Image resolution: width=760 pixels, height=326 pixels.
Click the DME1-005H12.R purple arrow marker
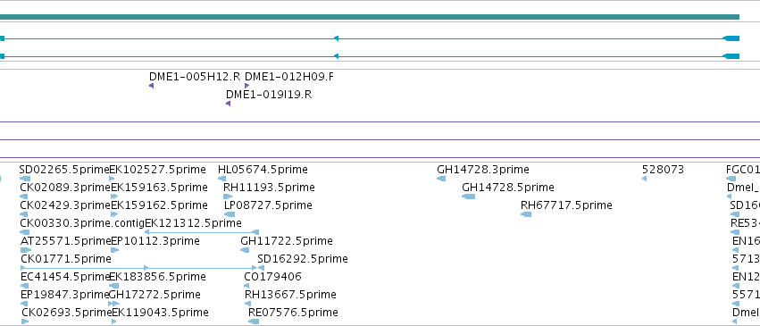(x=151, y=86)
